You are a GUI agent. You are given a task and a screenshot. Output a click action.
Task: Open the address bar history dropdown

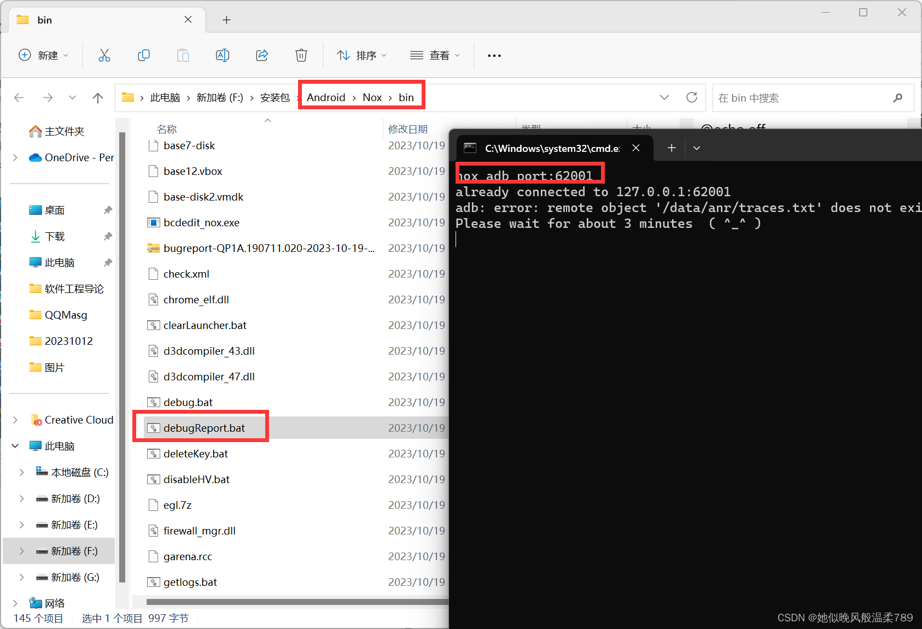(x=664, y=97)
